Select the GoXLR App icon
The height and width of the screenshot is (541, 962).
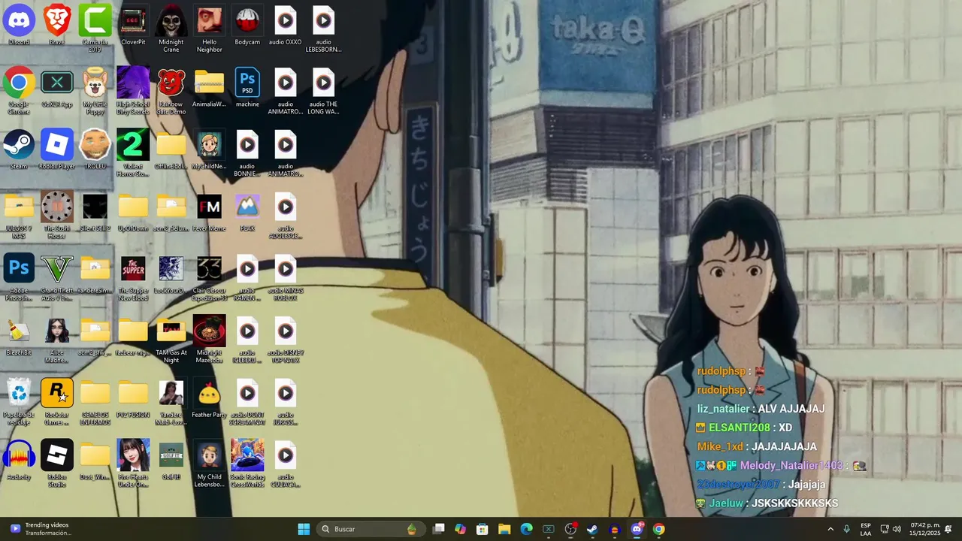57,88
